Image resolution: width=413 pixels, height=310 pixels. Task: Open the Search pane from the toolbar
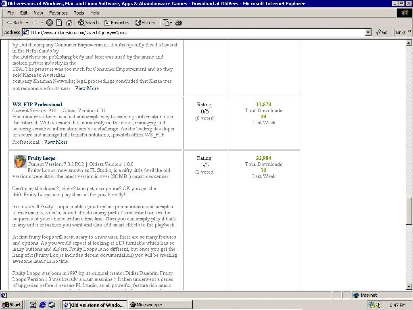[x=88, y=23]
